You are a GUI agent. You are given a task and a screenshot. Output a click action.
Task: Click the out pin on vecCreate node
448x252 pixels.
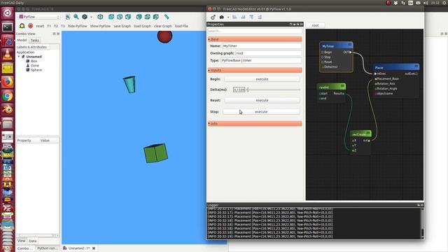click(x=369, y=141)
